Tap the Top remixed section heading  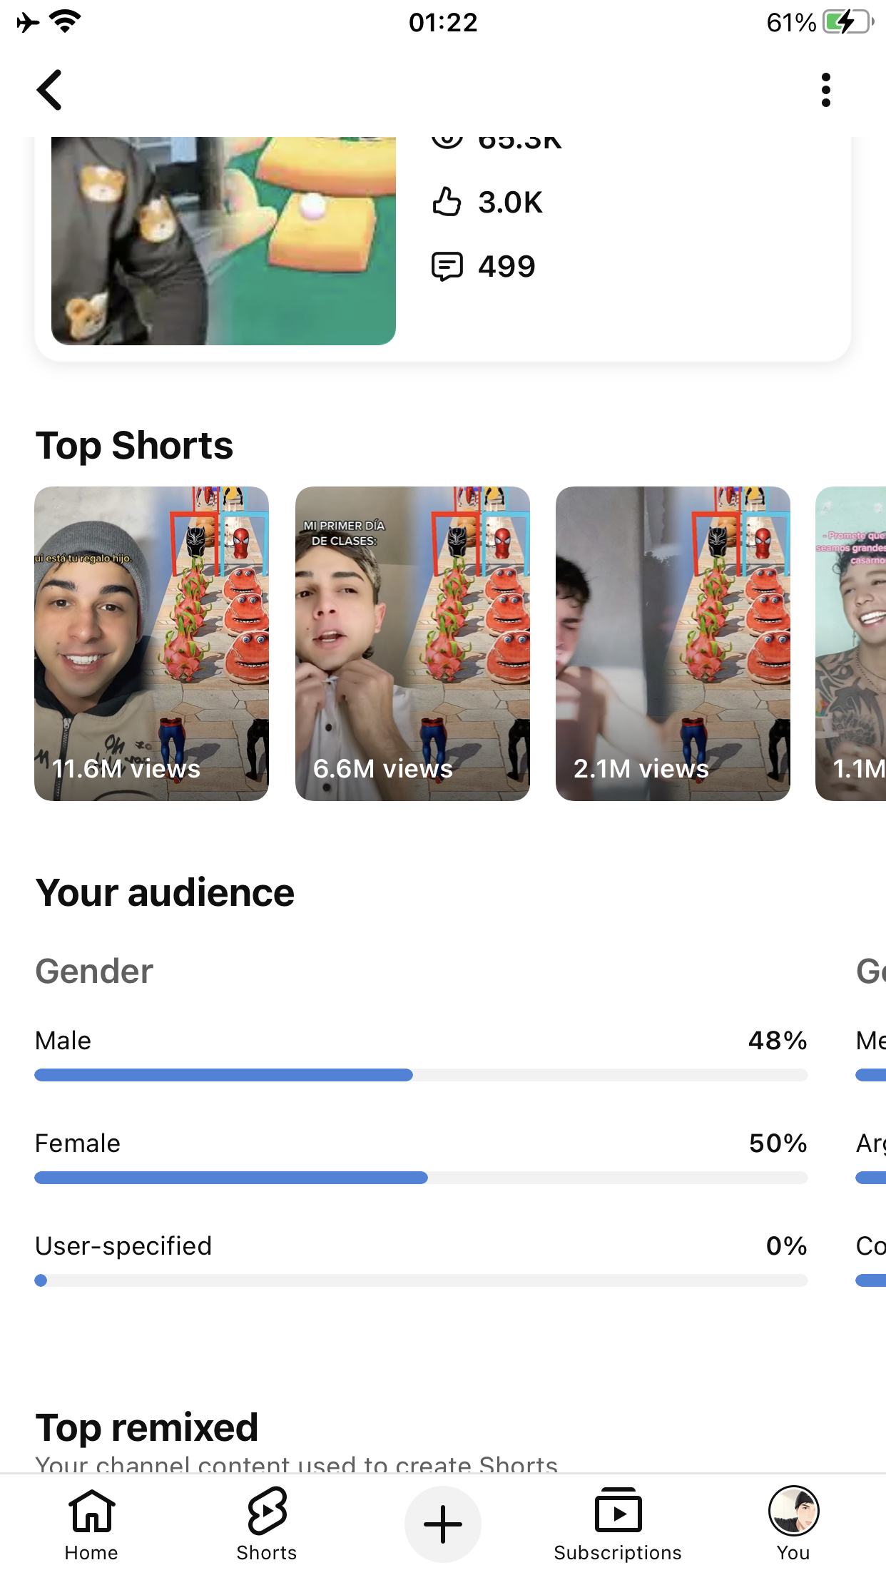point(147,1427)
